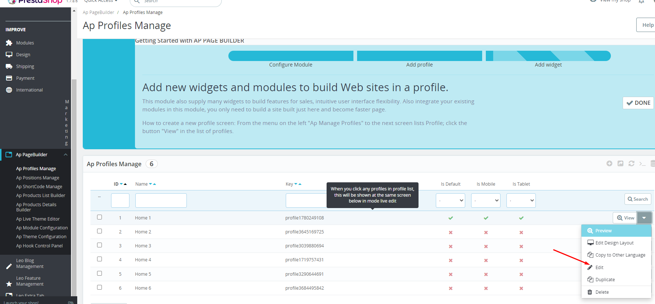
Task: Click the Leo Feature Management star icon
Action: pyautogui.click(x=9, y=284)
